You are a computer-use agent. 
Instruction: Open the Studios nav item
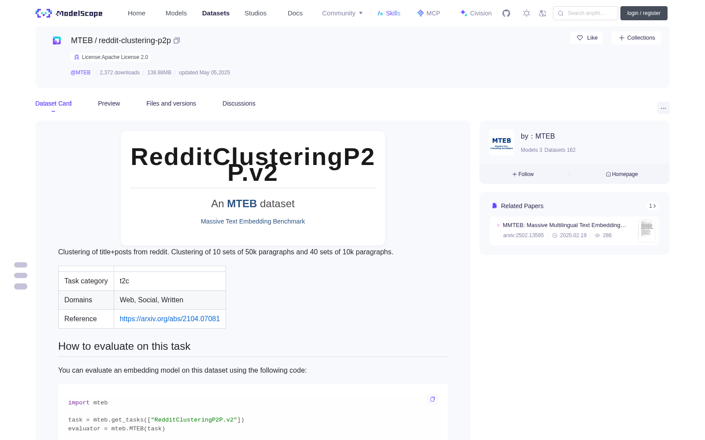tap(256, 13)
